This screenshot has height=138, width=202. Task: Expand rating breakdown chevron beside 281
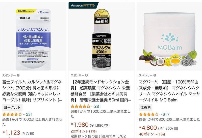click(x=92, y=107)
